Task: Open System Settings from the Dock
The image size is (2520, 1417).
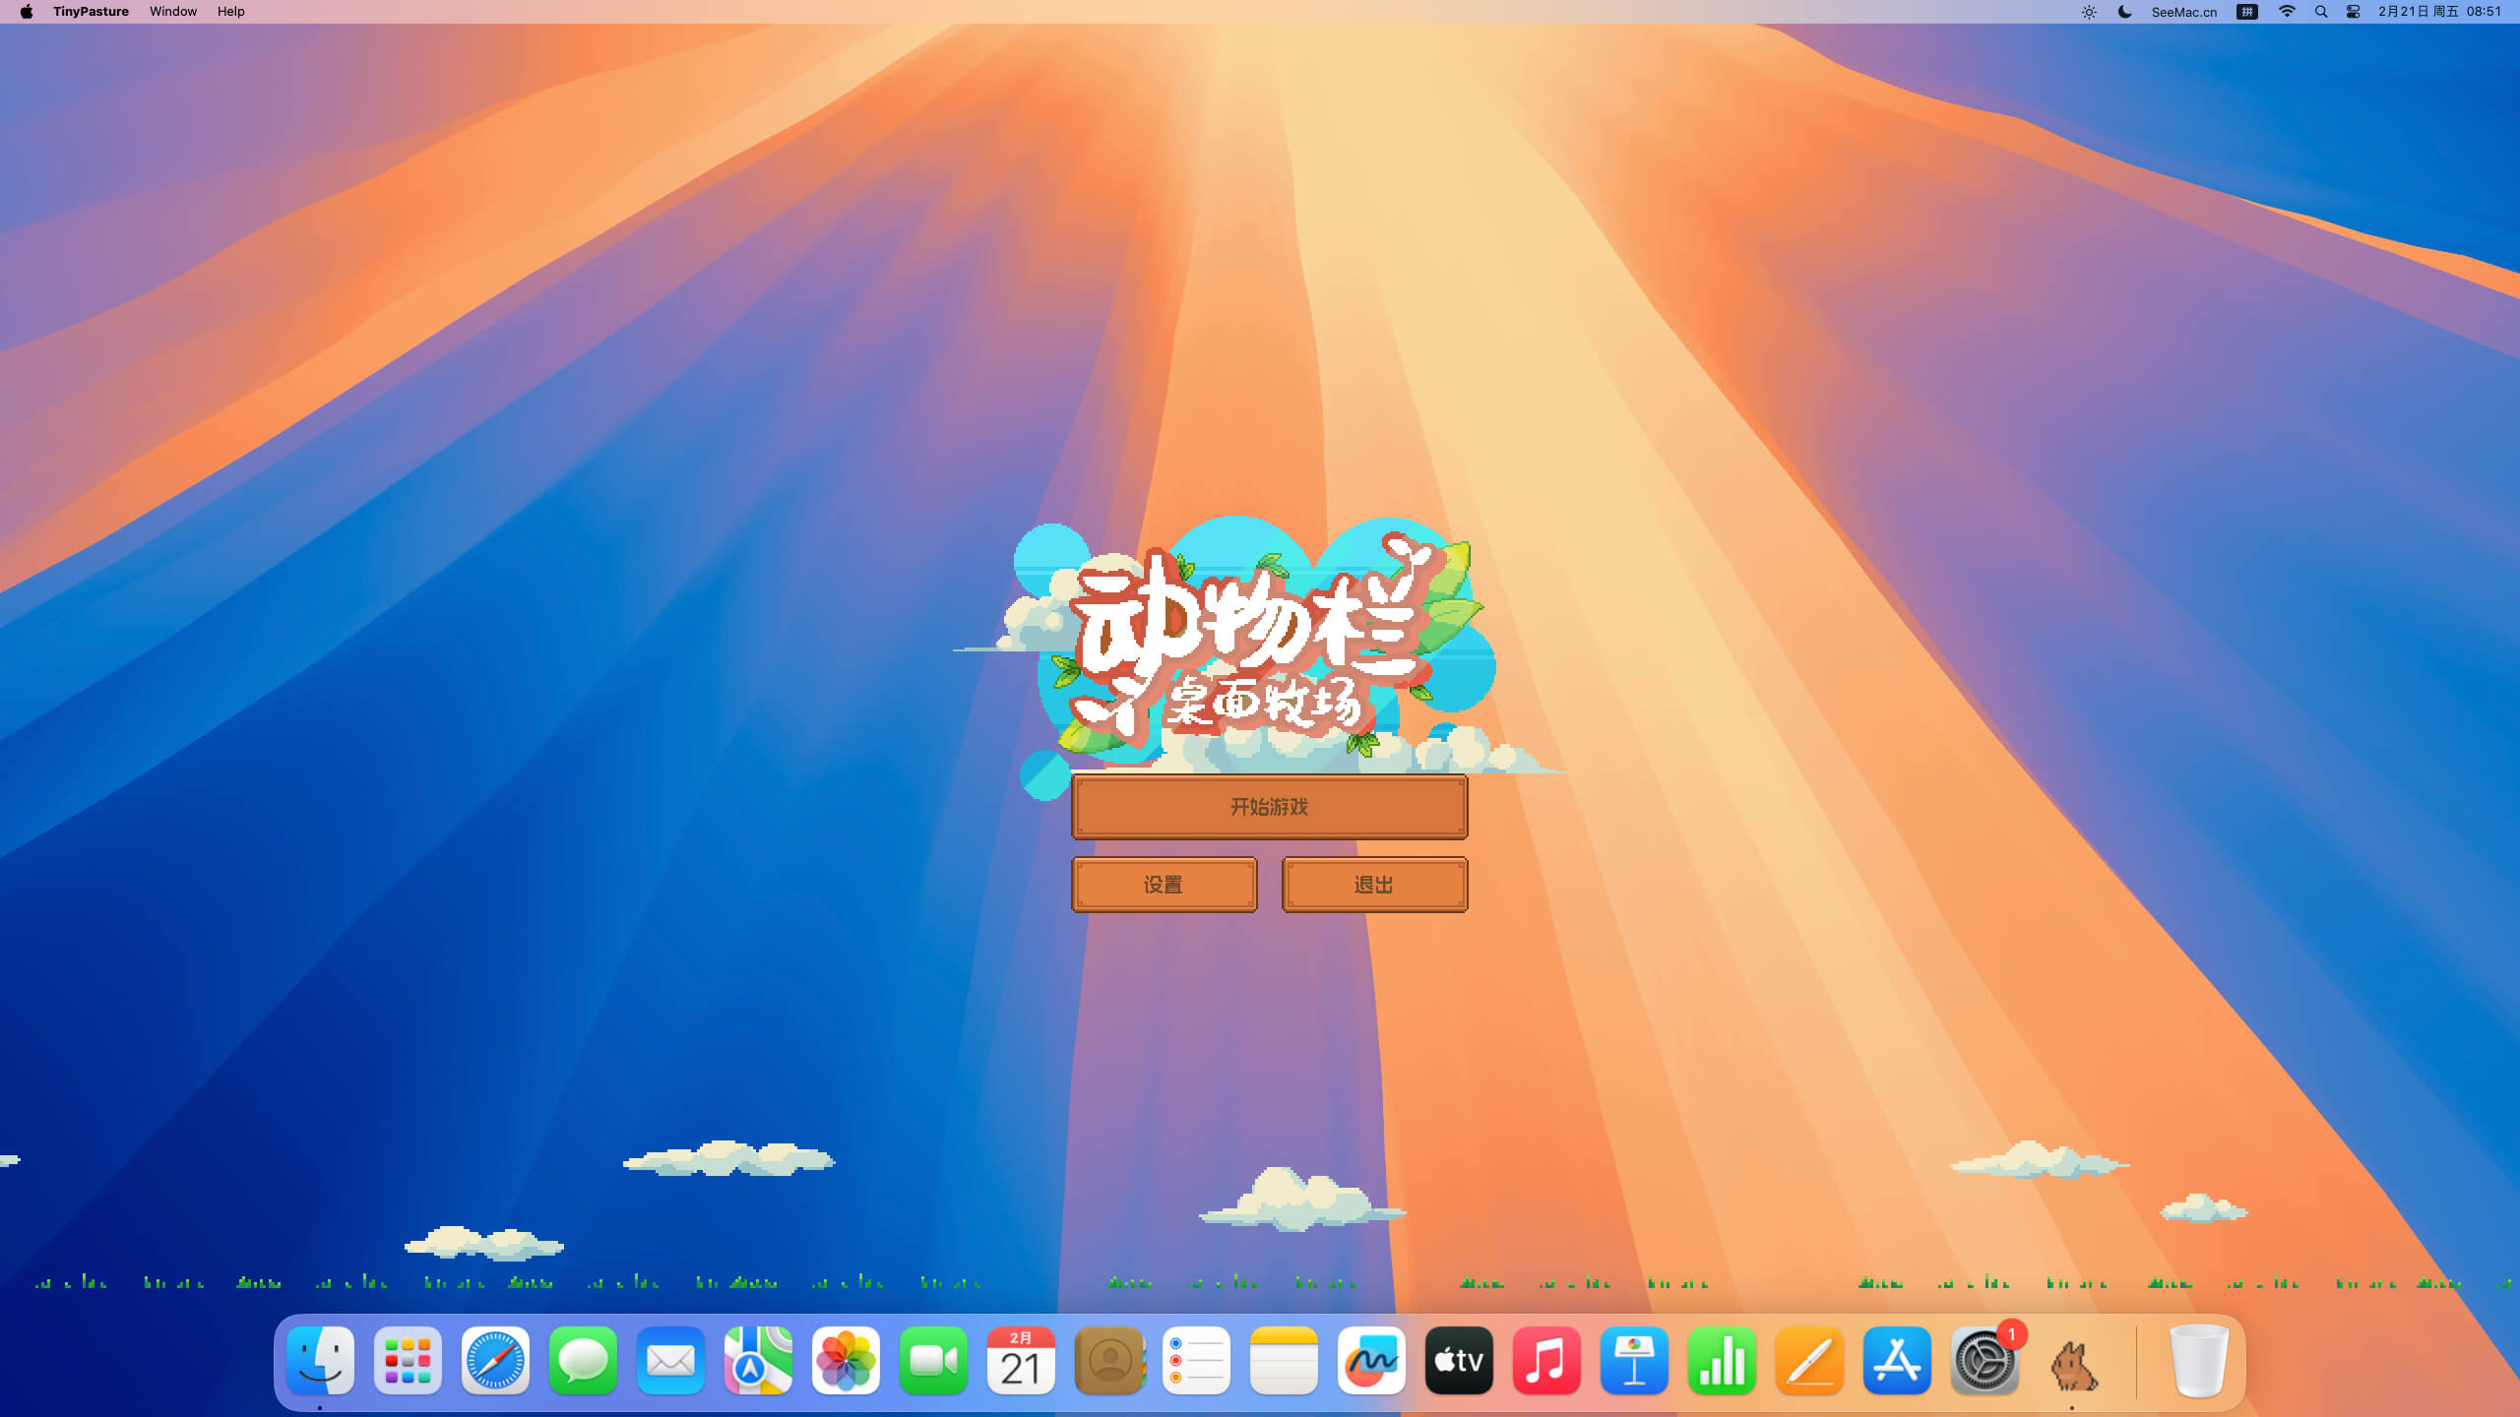Action: point(1984,1361)
